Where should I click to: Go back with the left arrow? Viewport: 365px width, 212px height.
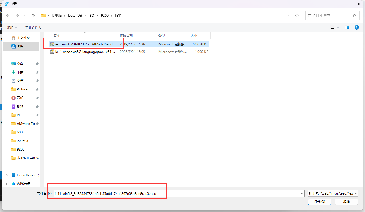(8, 16)
